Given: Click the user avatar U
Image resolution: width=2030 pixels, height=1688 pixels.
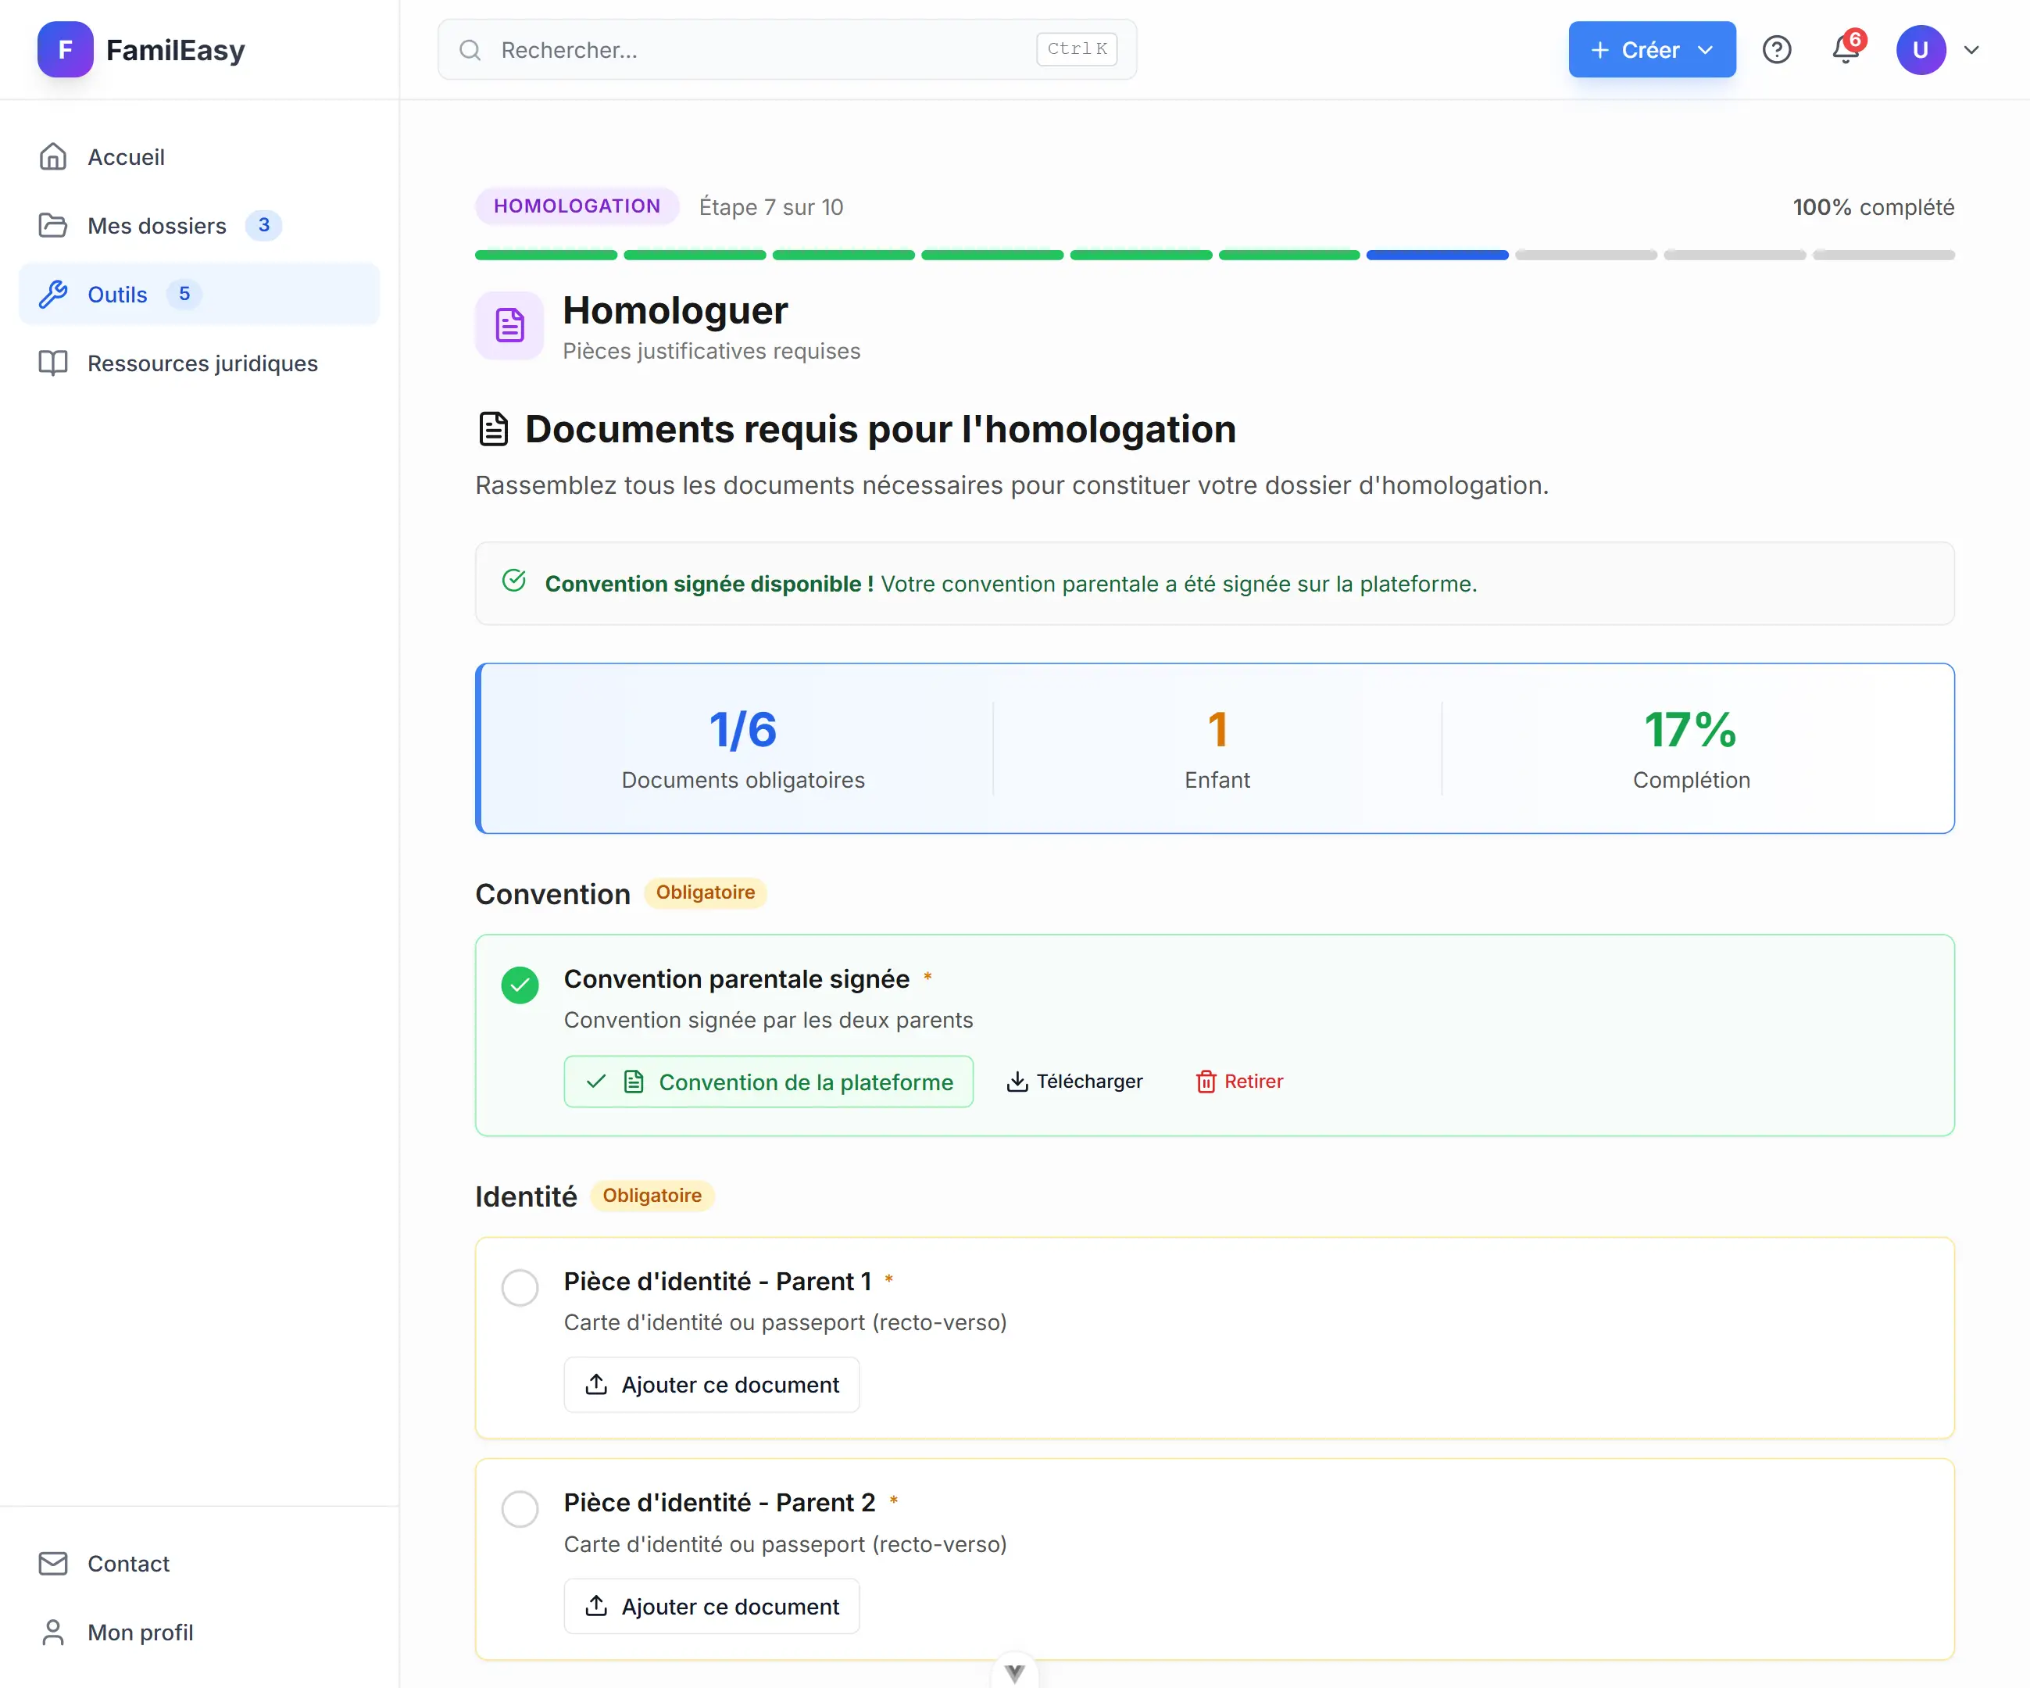Looking at the screenshot, I should coord(1921,49).
